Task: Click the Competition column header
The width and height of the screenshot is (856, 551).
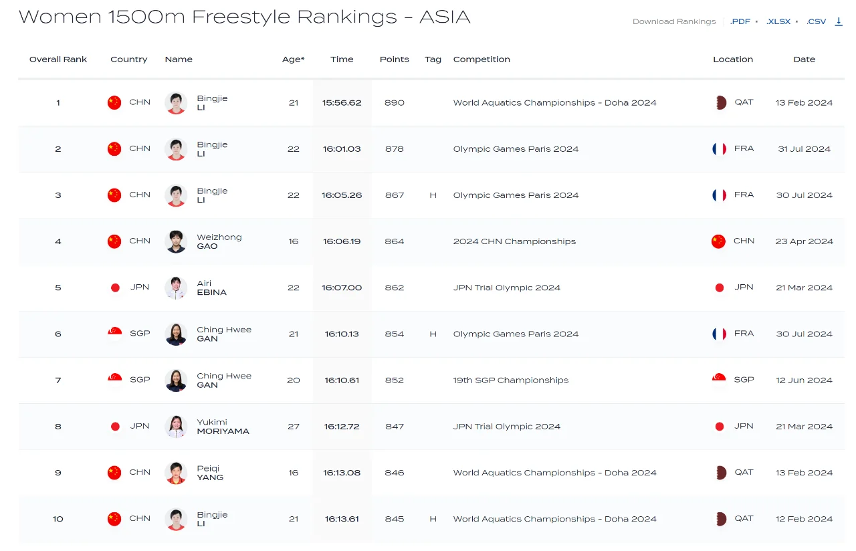Action: point(481,60)
